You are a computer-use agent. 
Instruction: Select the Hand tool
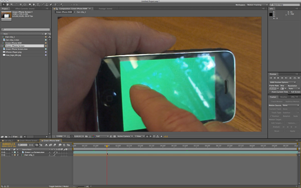(8, 5)
